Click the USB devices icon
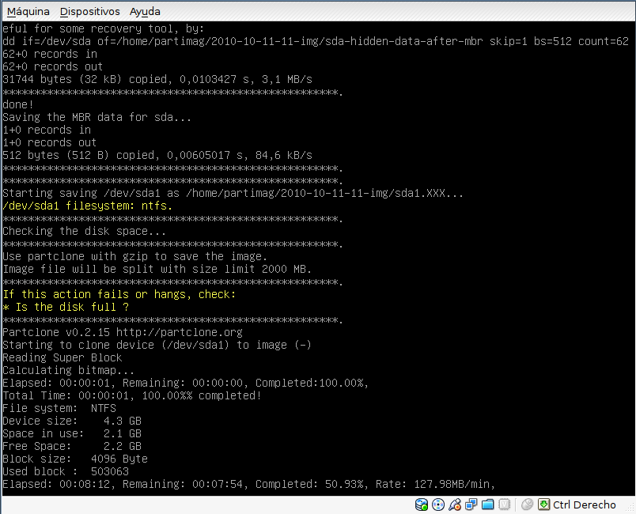The image size is (636, 514). (x=455, y=505)
